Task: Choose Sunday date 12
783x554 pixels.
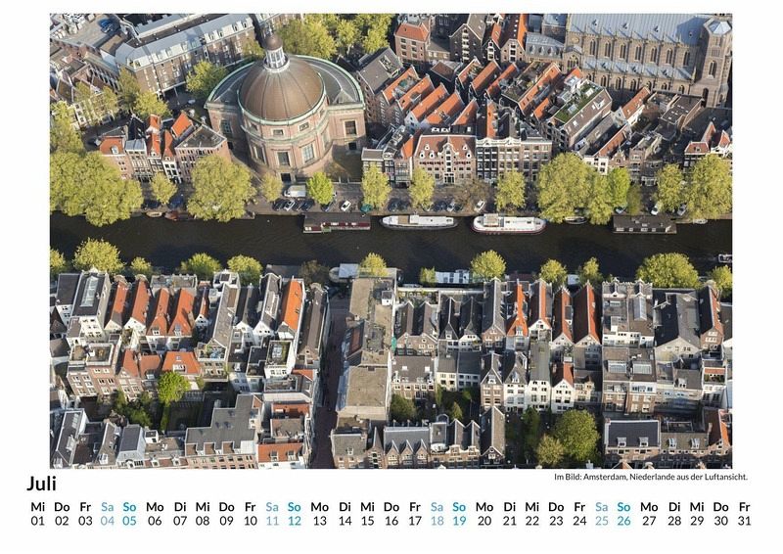Action: [x=295, y=521]
